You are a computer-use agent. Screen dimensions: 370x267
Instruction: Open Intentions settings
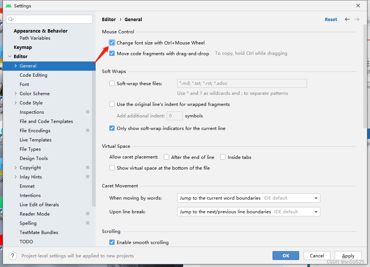[30, 196]
